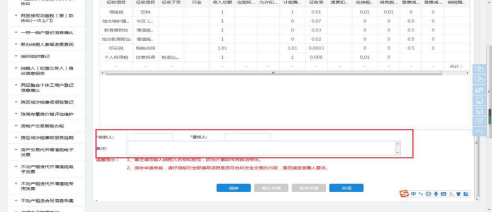This screenshot has width=492, height=212.
Task: Click the up arrow of the 备注 scrollbar
Action: [x=398, y=144]
